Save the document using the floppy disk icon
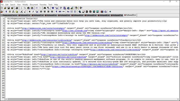Screen dimensions: 180x101 (9, 8)
